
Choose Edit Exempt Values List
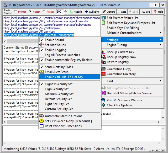tap(132, 18)
